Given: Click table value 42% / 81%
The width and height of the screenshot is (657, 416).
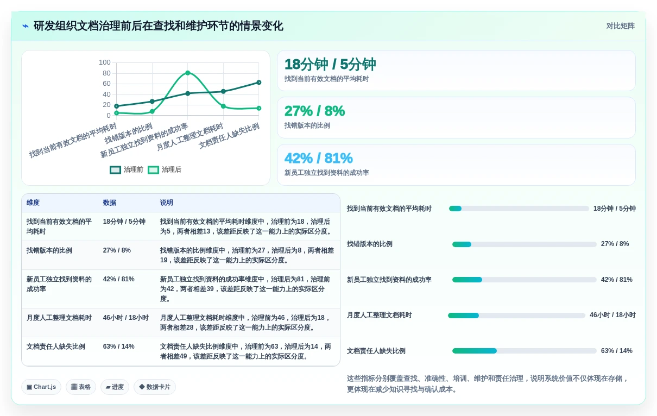Looking at the screenshot, I should (119, 279).
